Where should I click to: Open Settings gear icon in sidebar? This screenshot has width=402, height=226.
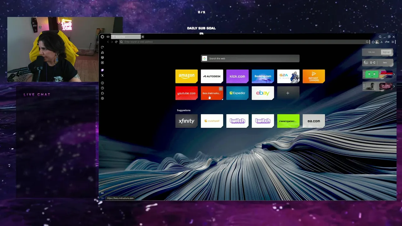[x=102, y=98]
